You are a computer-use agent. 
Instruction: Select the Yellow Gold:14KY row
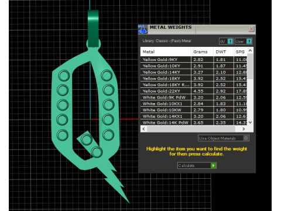194,72
